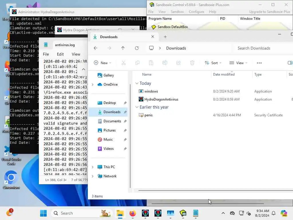Open Configure menu in Sandboxie Control

coord(196,11)
